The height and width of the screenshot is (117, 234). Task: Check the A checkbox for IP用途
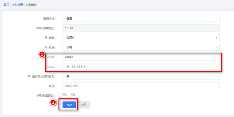pos(63,94)
